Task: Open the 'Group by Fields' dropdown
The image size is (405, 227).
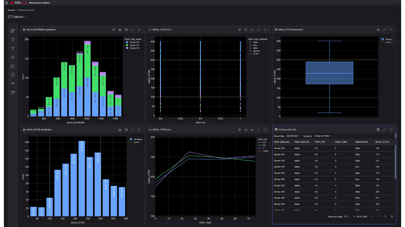Action: coord(323,136)
